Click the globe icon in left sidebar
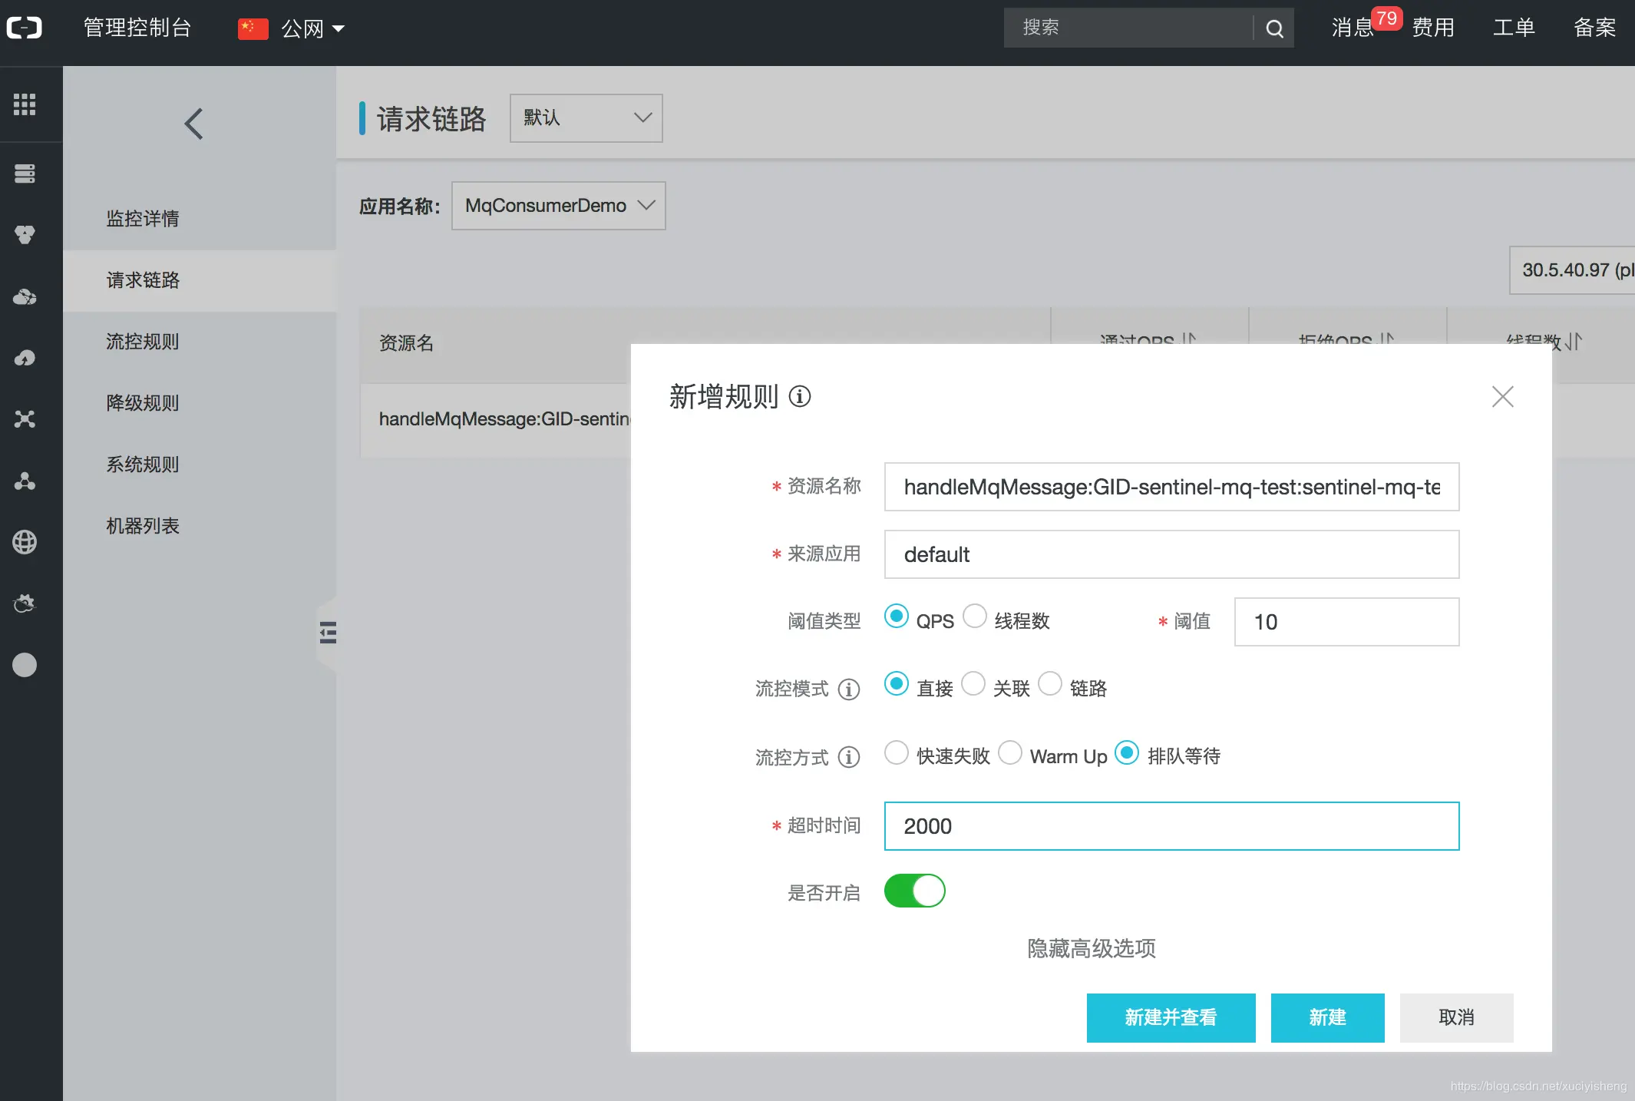This screenshot has width=1635, height=1101. pyautogui.click(x=25, y=542)
